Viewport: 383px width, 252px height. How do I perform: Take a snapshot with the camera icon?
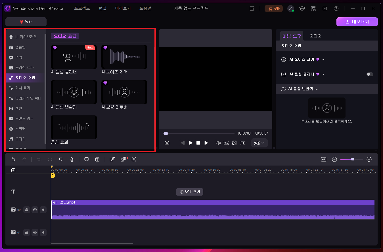point(167,143)
